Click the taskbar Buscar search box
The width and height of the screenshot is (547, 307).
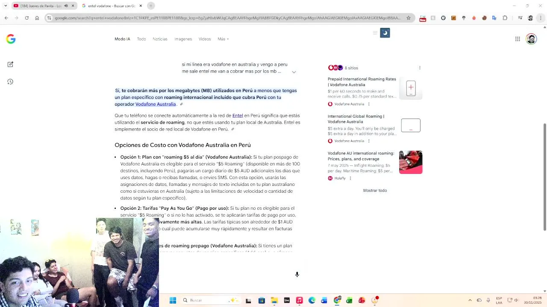pos(210,301)
